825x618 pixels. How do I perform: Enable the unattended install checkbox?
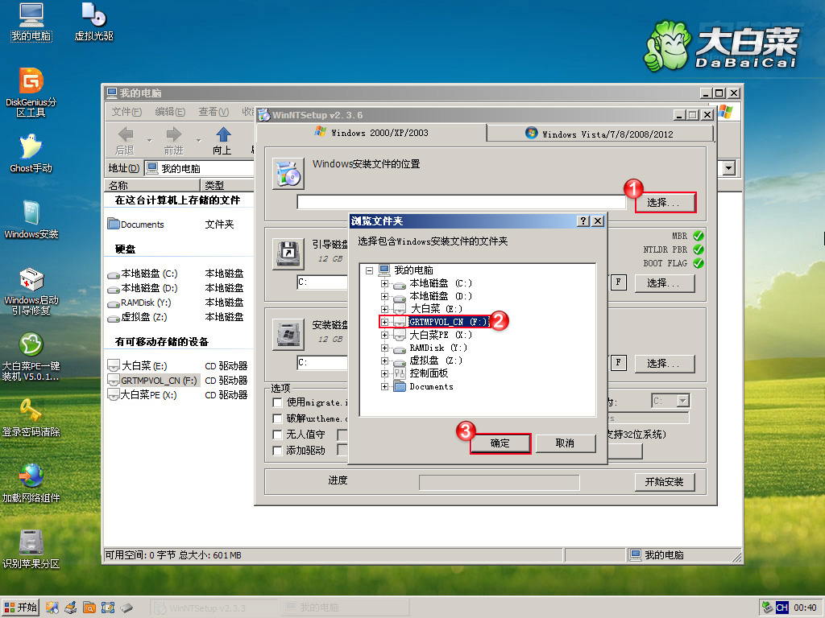coord(278,435)
